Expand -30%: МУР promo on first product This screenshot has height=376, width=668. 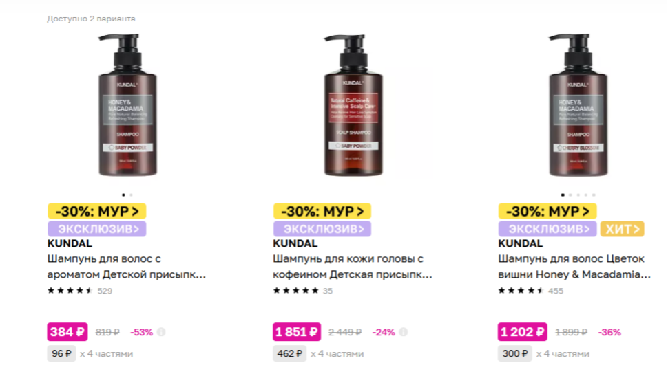[x=96, y=211]
